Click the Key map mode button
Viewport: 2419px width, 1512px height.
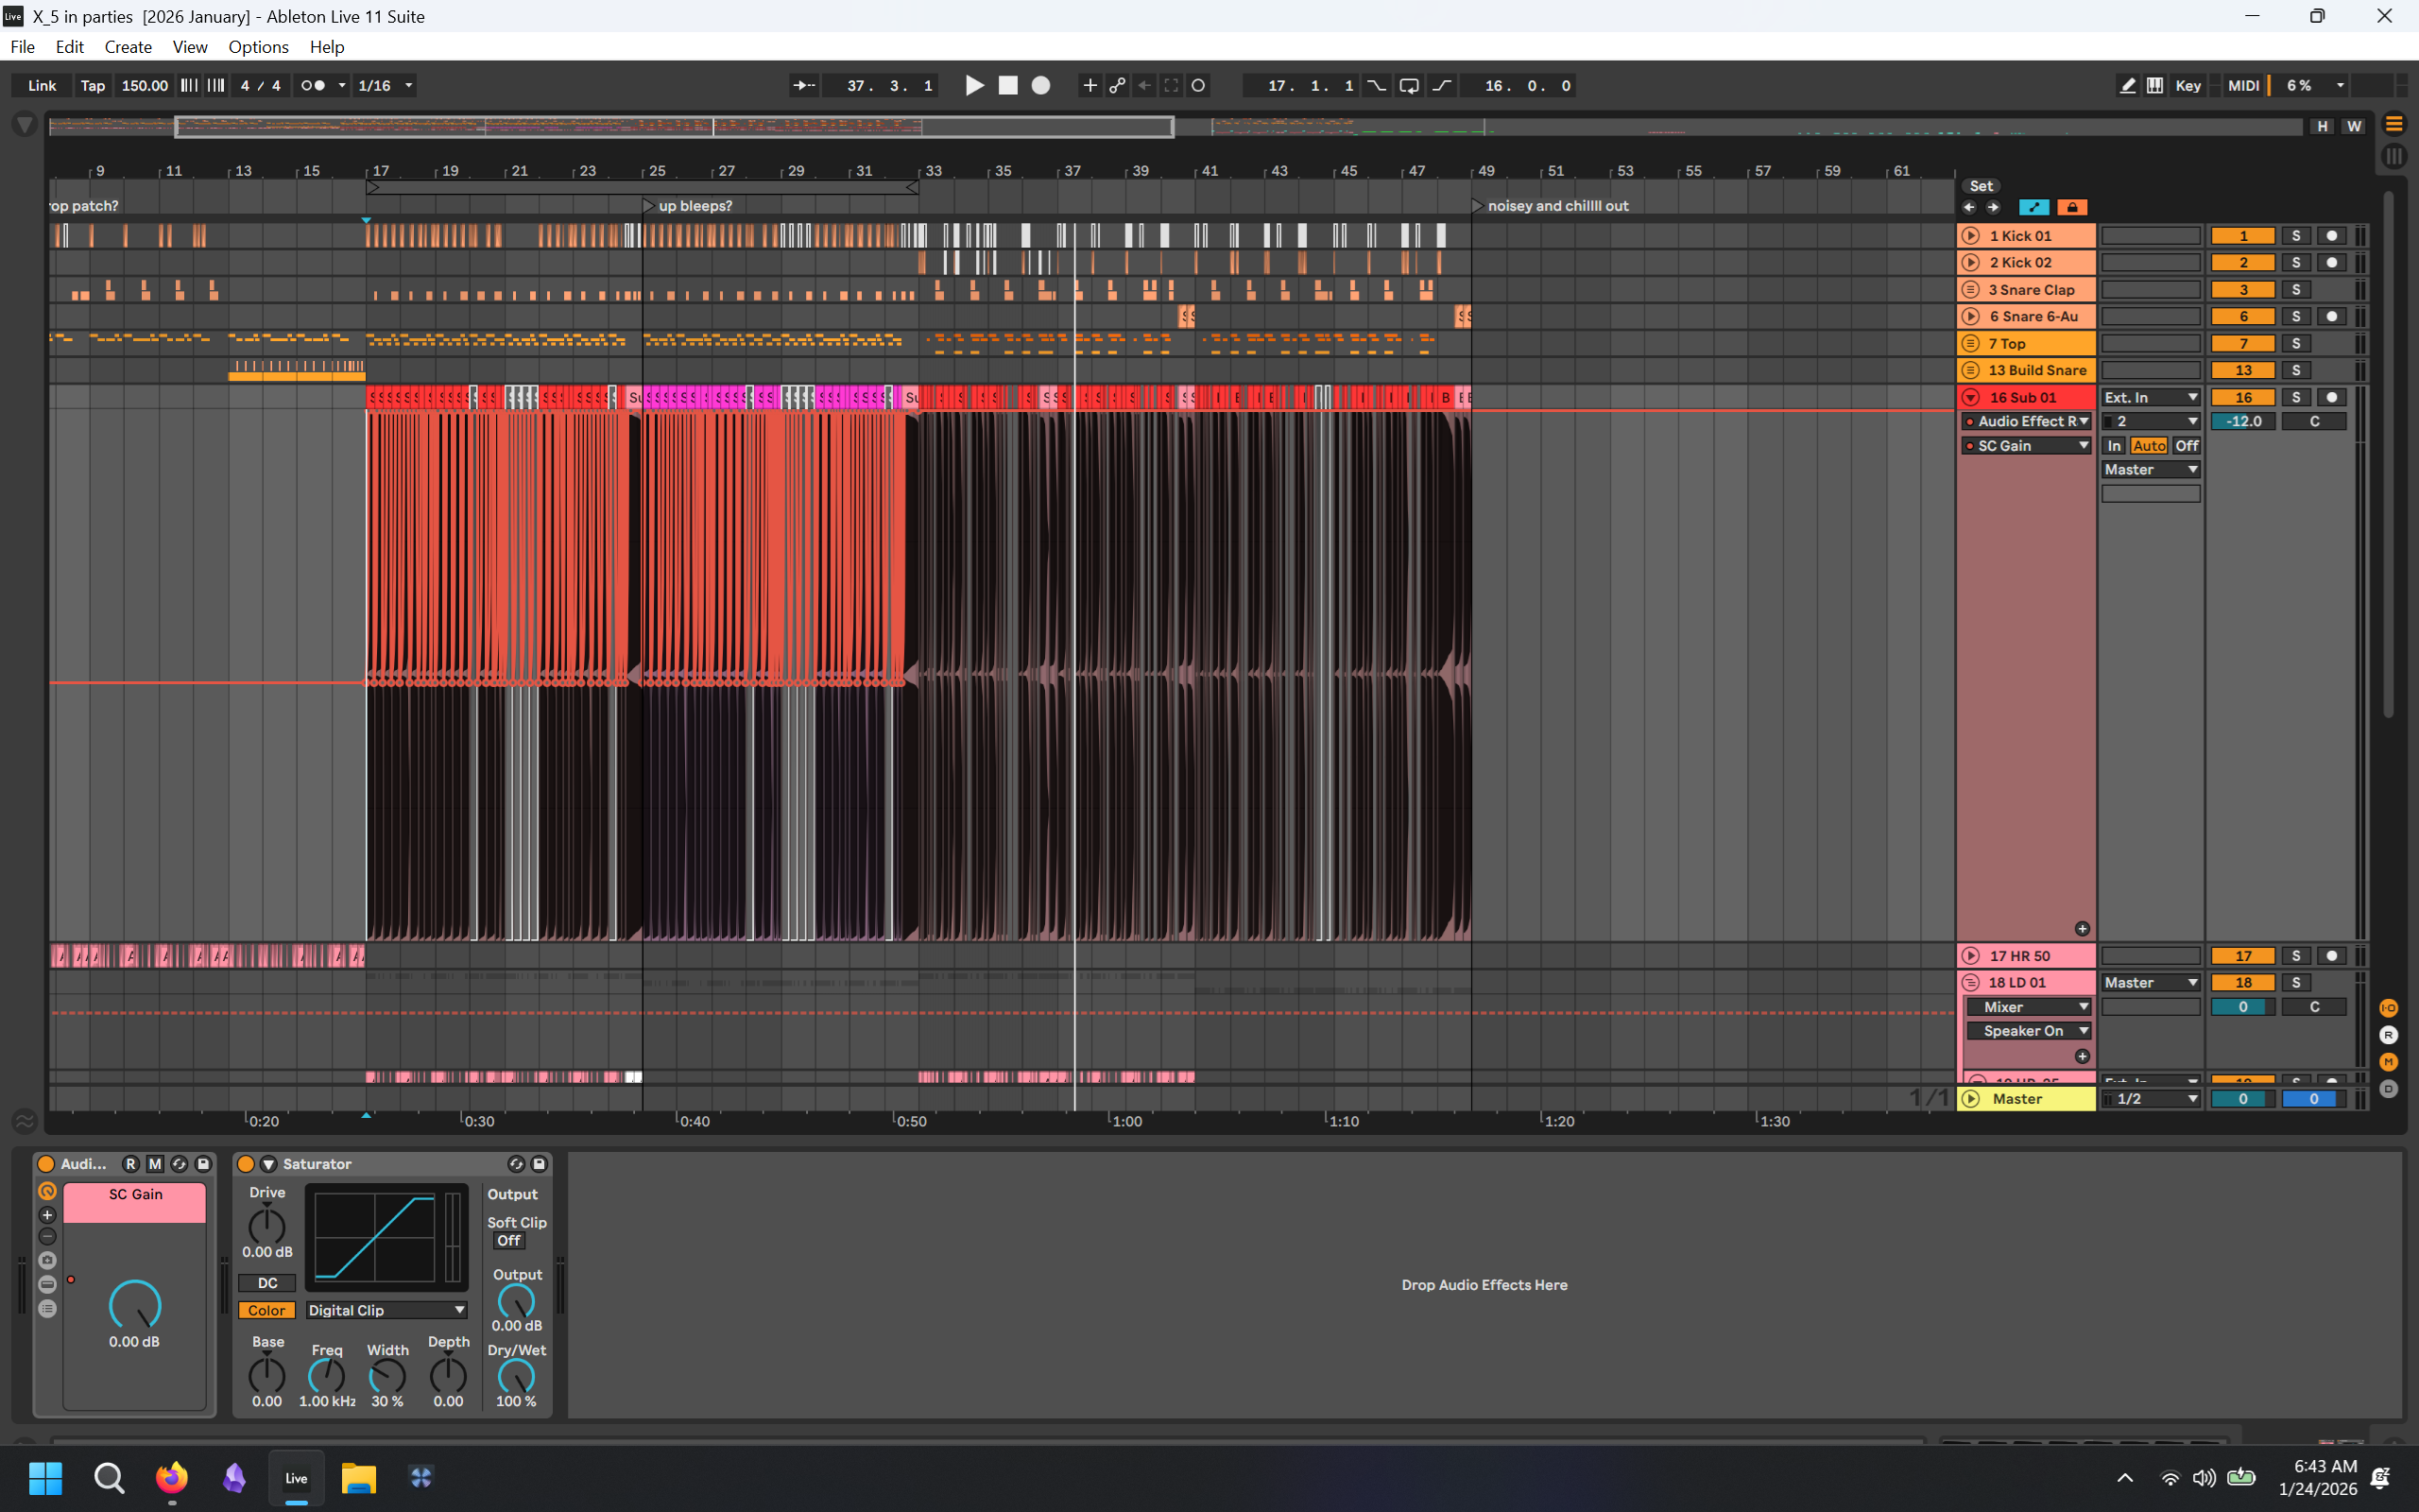(2187, 86)
